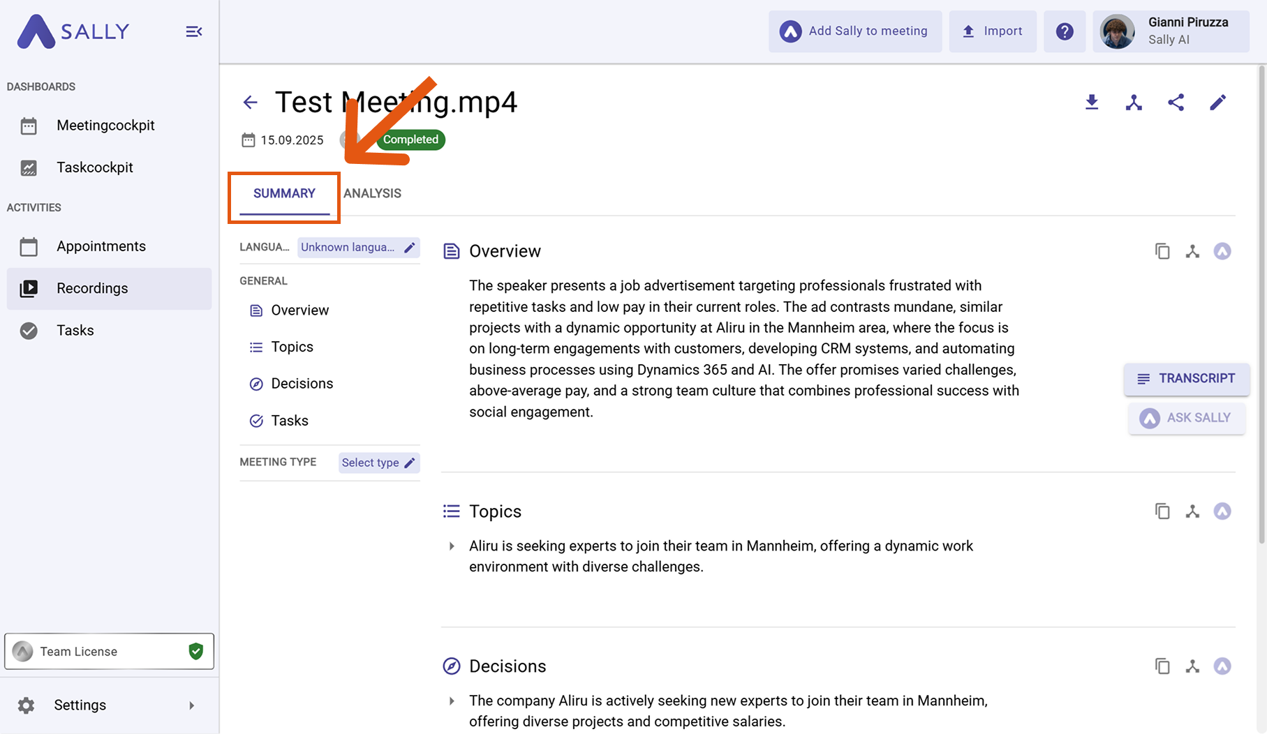The height and width of the screenshot is (734, 1267).
Task: Open Gianni Piruzza profile menu
Action: [x=1171, y=31]
